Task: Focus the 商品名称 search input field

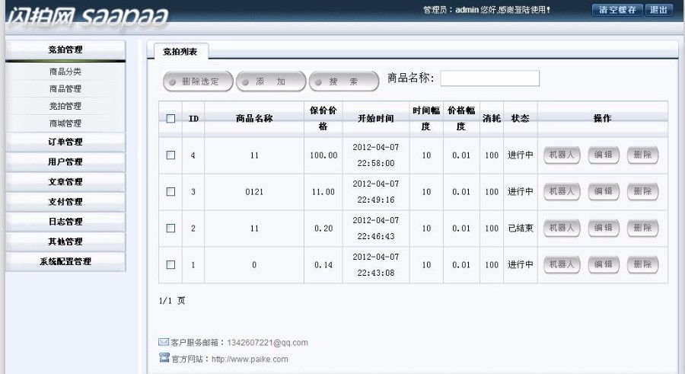Action: 489,78
